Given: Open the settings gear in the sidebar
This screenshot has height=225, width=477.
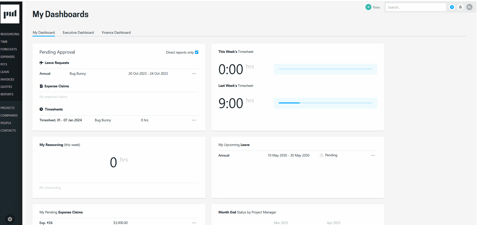Looking at the screenshot, I should (10, 219).
